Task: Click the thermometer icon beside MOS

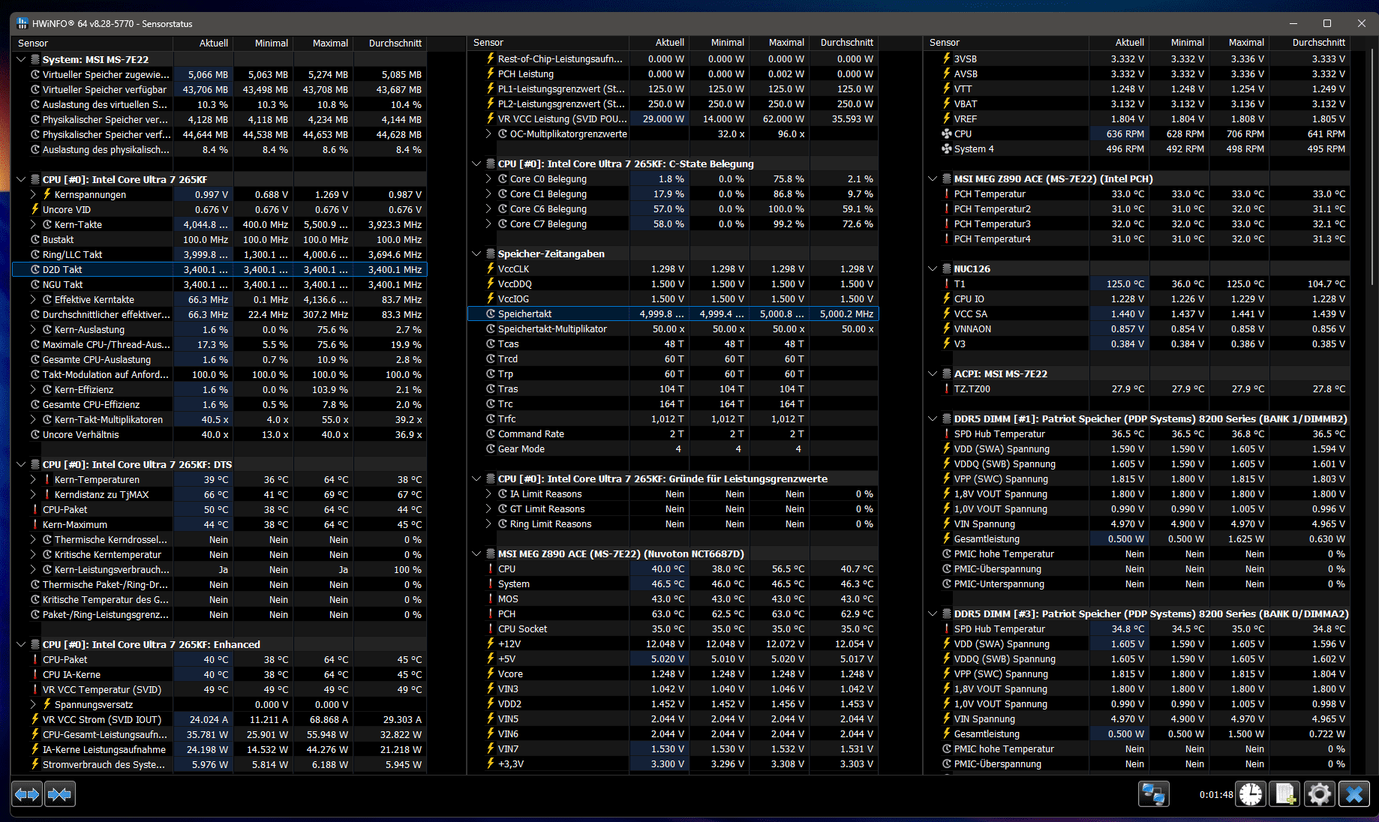Action: tap(491, 598)
